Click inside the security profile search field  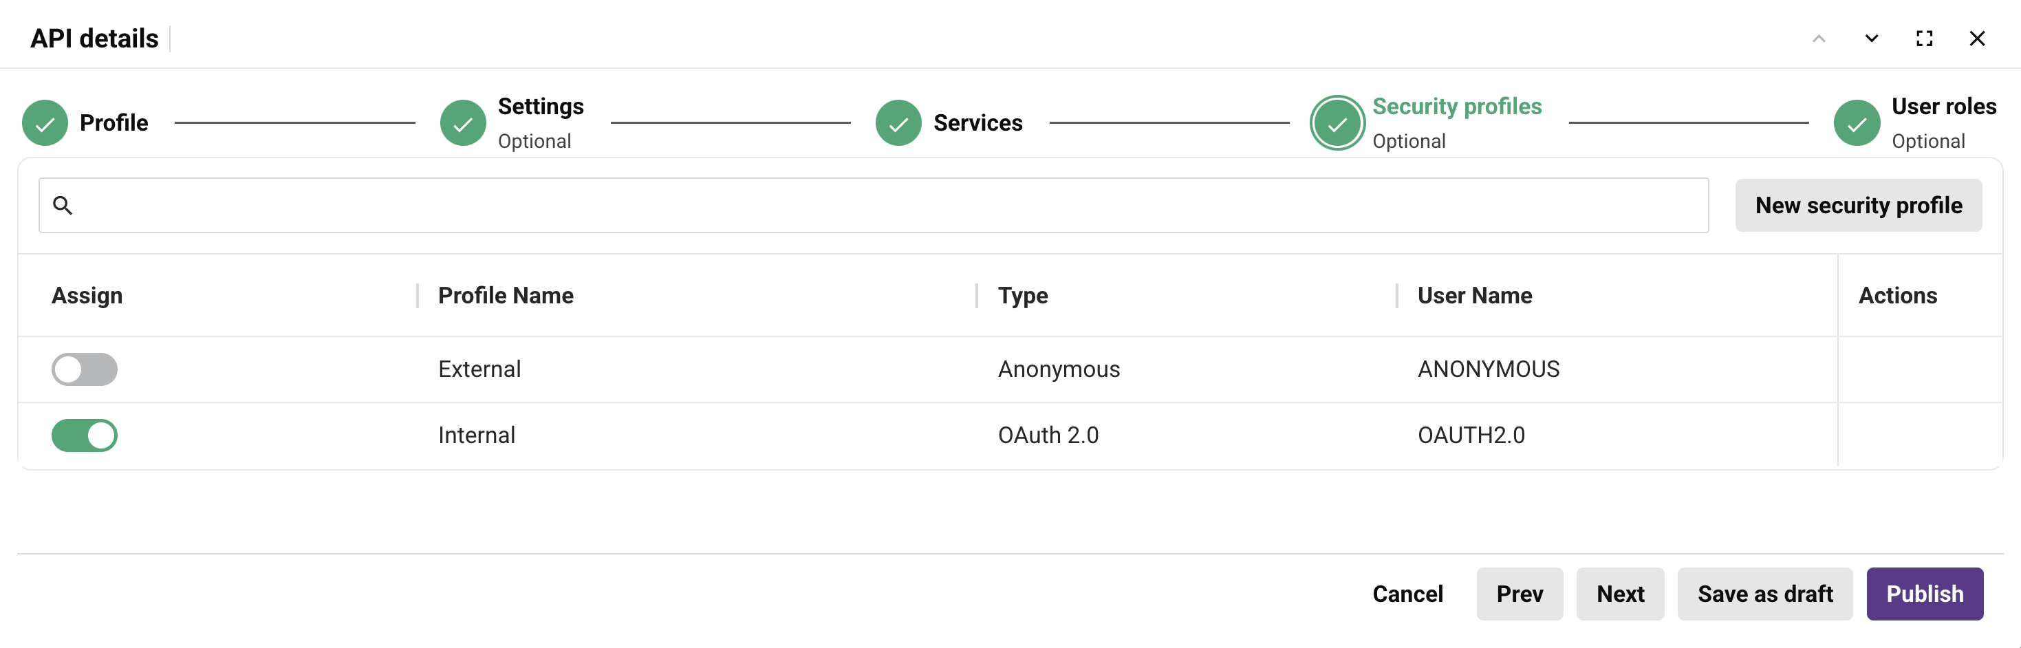point(863,205)
